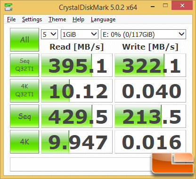Open the Theme menu

pos(57,19)
